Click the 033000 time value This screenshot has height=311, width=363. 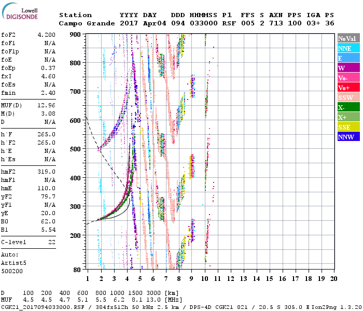203,23
